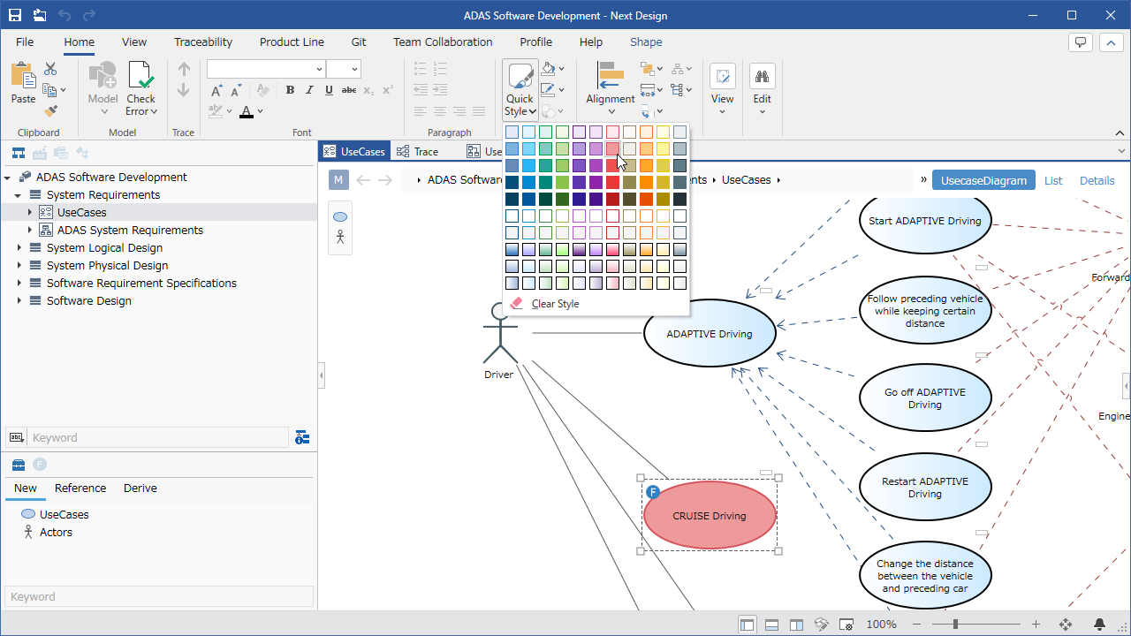
Task: Click the filter icon beside Keyword field
Action: pos(302,437)
